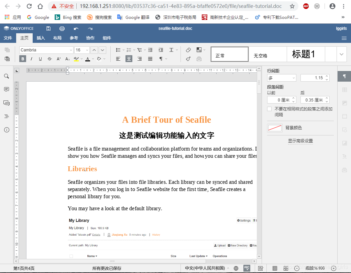
Task: Apply the 正常 paragraph style
Action: click(230, 54)
